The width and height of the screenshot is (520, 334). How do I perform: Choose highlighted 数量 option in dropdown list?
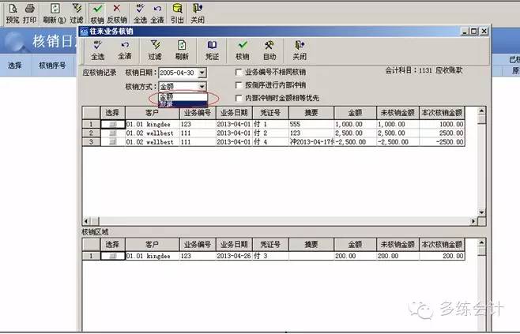pos(183,103)
